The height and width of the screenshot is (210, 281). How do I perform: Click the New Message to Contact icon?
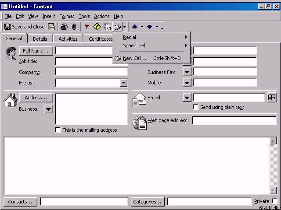click(x=107, y=27)
